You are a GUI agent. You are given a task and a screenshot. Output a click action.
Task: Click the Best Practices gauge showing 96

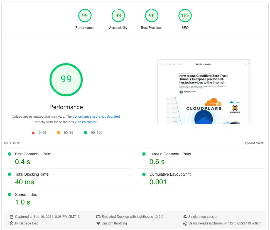click(152, 16)
